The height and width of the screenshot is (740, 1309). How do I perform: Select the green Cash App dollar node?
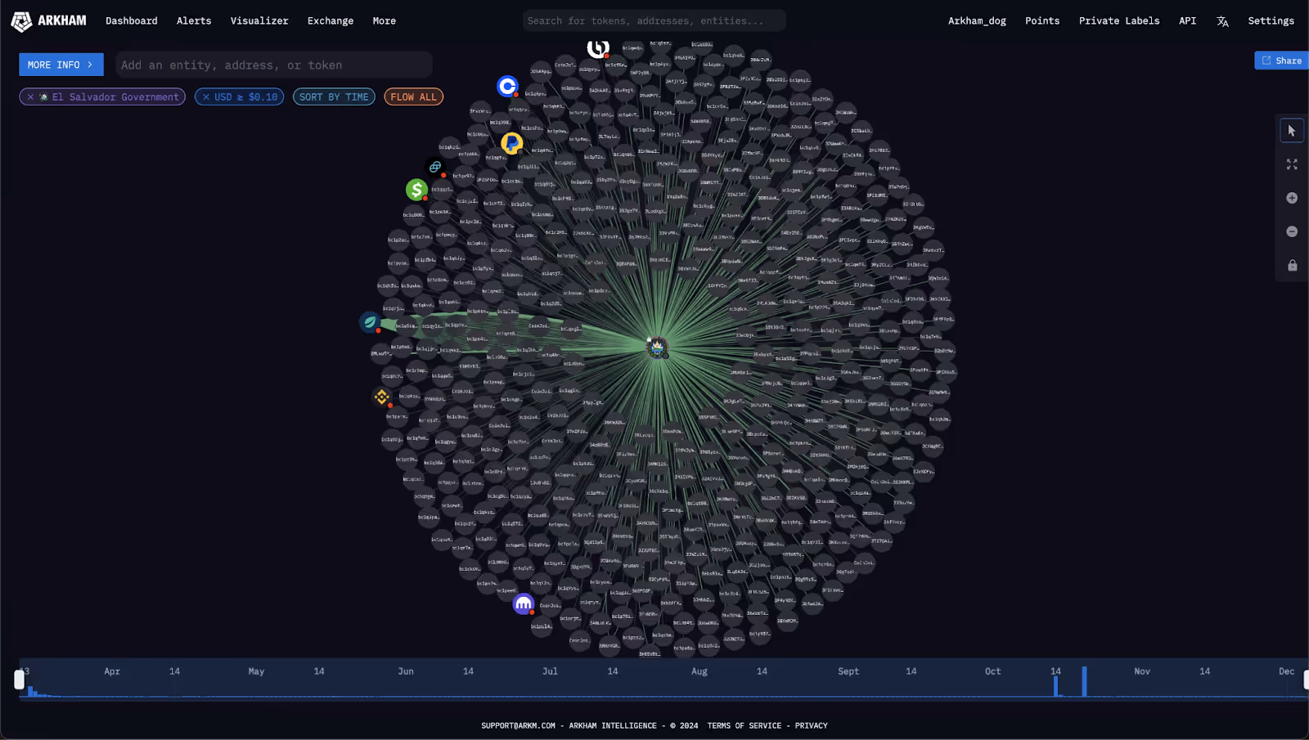point(416,190)
